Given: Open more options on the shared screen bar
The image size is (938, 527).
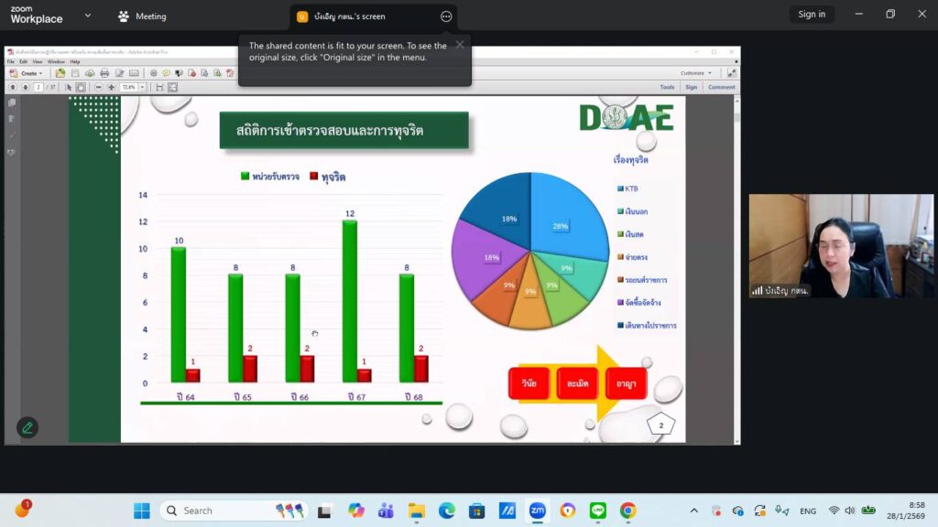Looking at the screenshot, I should [446, 16].
